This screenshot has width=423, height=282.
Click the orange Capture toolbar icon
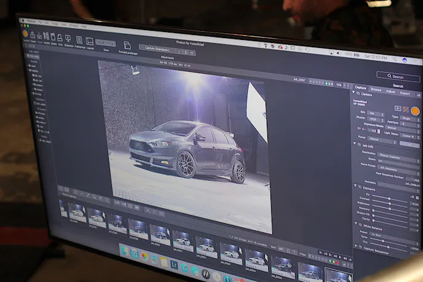(x=25, y=34)
